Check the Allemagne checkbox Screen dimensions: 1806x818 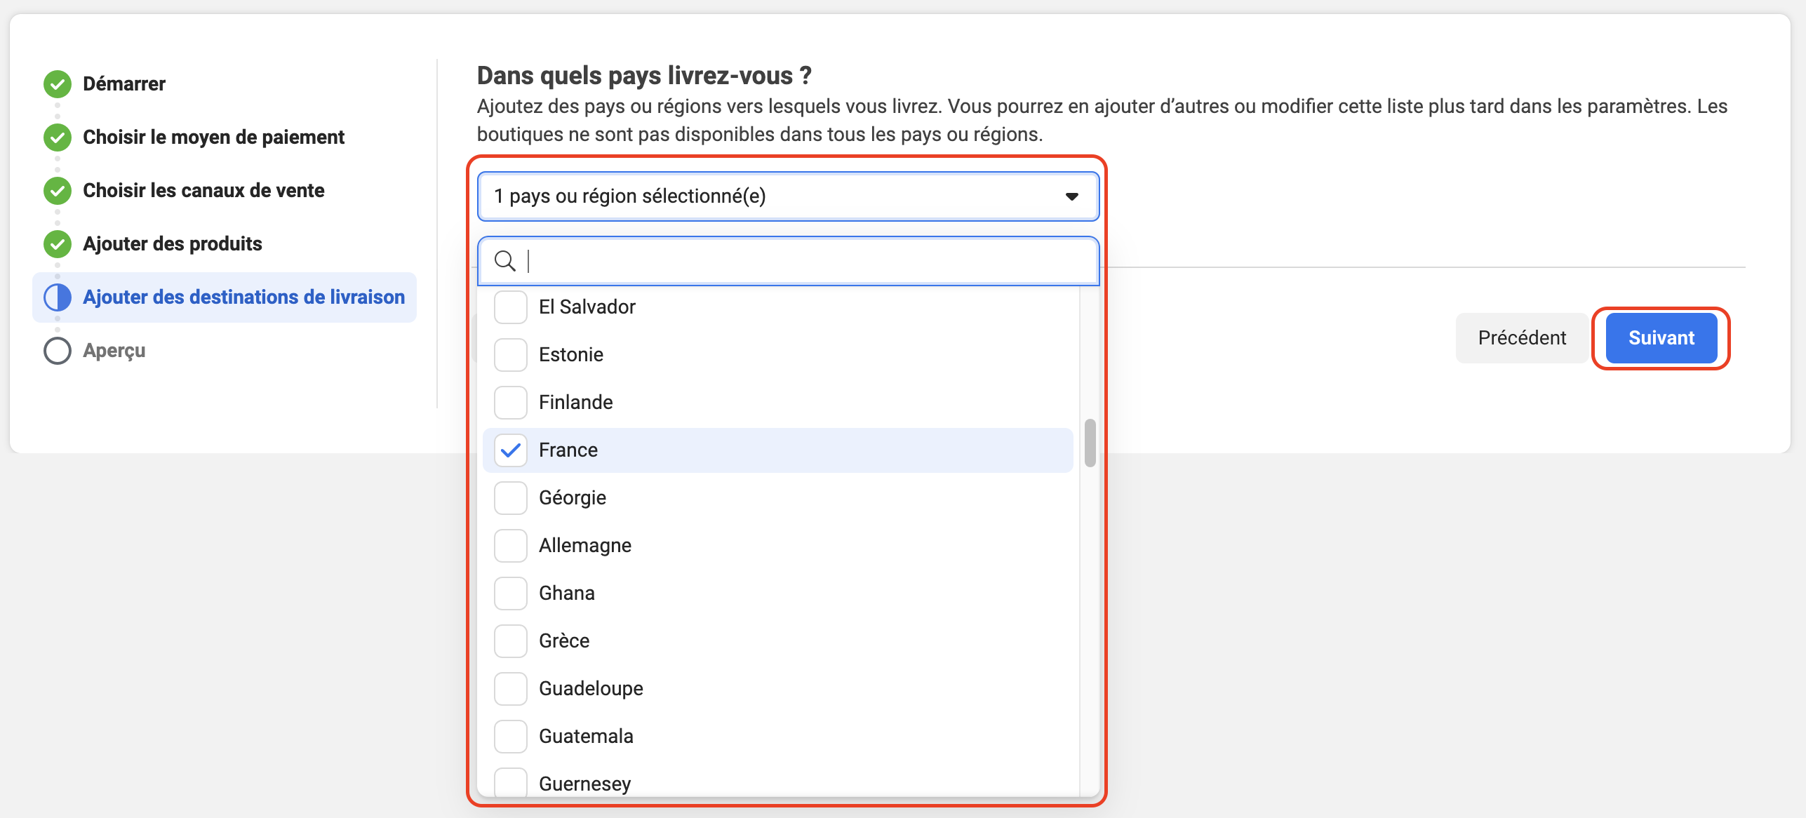(x=511, y=545)
